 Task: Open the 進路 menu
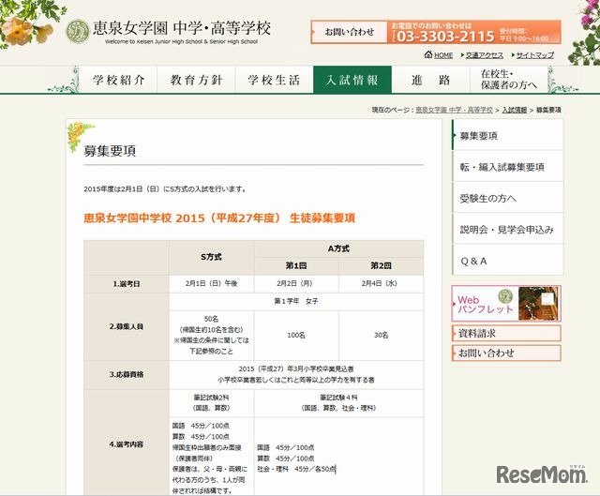coord(430,80)
